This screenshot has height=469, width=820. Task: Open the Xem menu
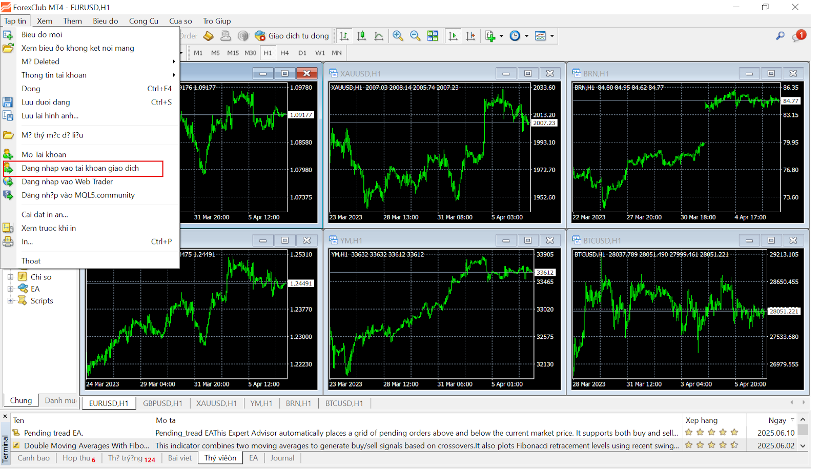tap(45, 21)
